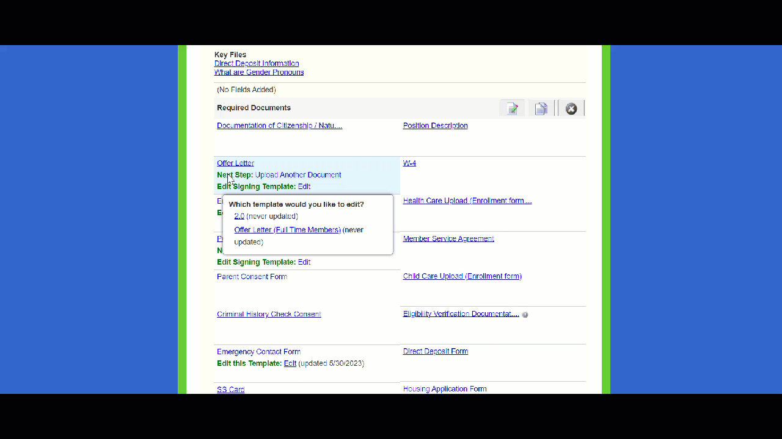Open the Position Description document
782x439 pixels.
click(435, 126)
